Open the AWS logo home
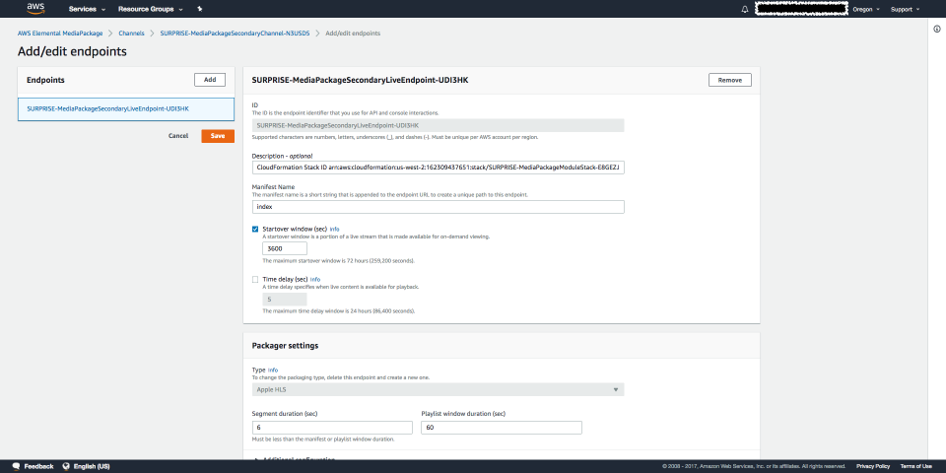Viewport: 946px width, 473px height. point(35,9)
